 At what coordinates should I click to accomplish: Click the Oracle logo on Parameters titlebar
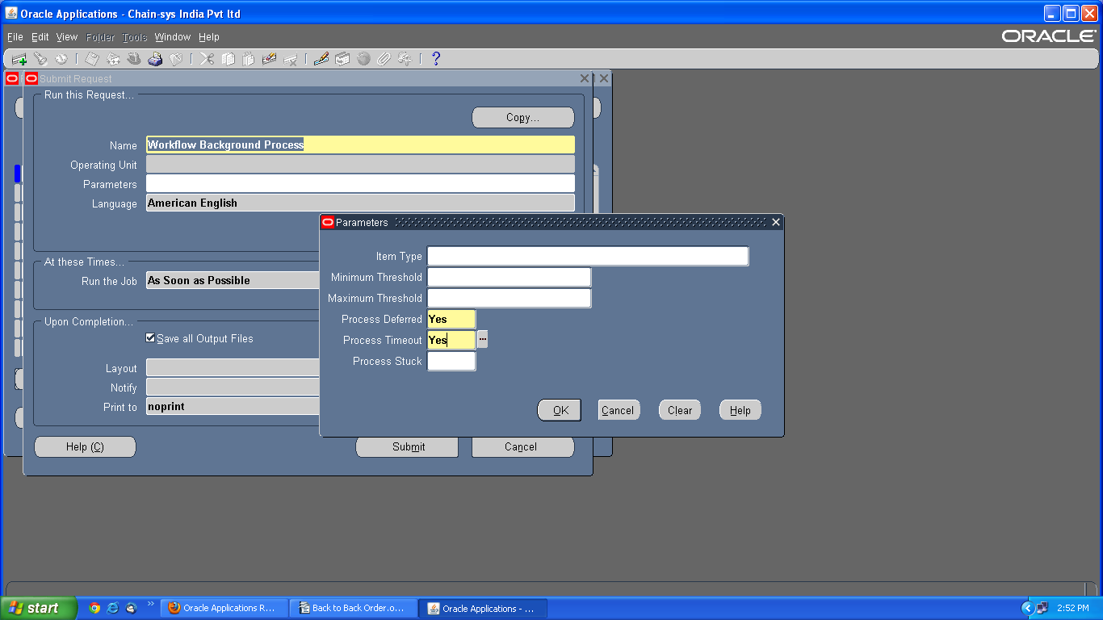coord(328,222)
